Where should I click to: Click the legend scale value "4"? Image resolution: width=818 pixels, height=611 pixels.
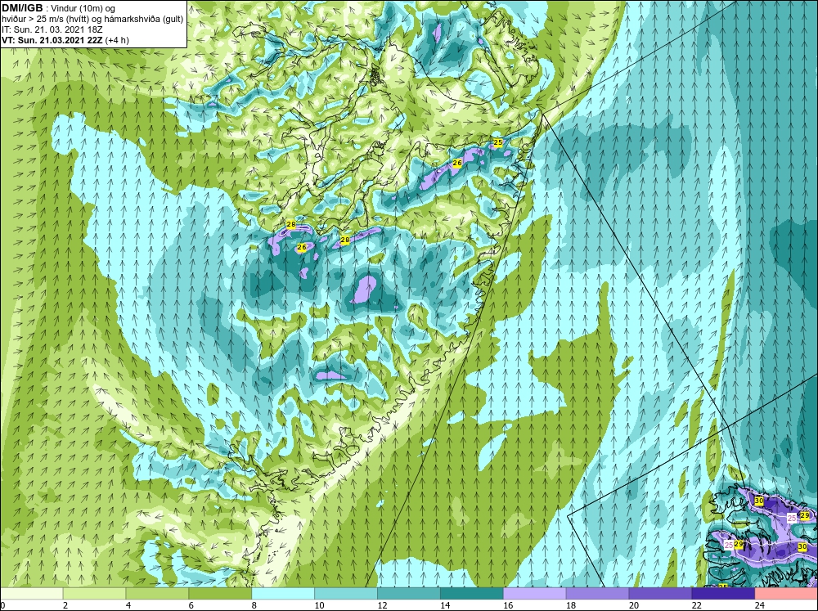128,605
